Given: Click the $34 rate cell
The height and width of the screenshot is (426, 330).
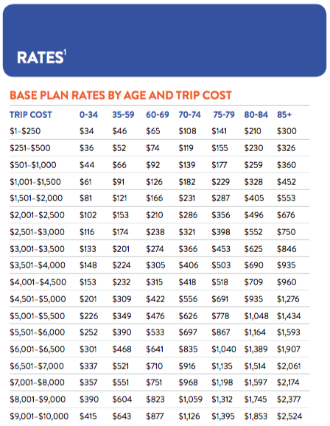Looking at the screenshot, I should [x=87, y=131].
